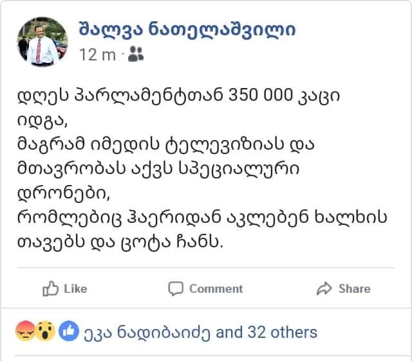The image size is (412, 361).
Task: Click the wow reaction emoji
Action: [x=45, y=331]
